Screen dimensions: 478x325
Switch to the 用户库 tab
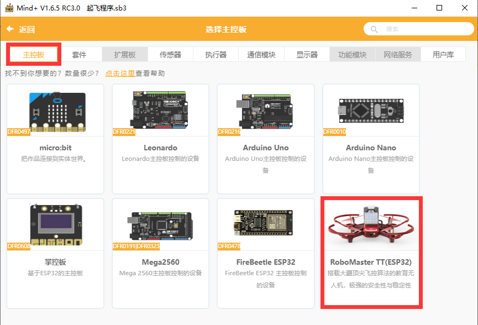[443, 55]
